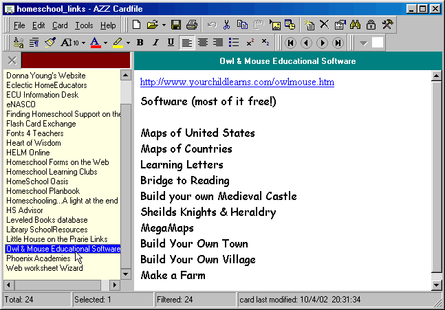Open the Card menu
Screen dimensions: 445x310
(x=60, y=25)
